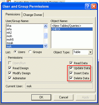The width and height of the screenshot is (99, 105).
Task: Select user mfa in the list
Action: tap(25, 29)
